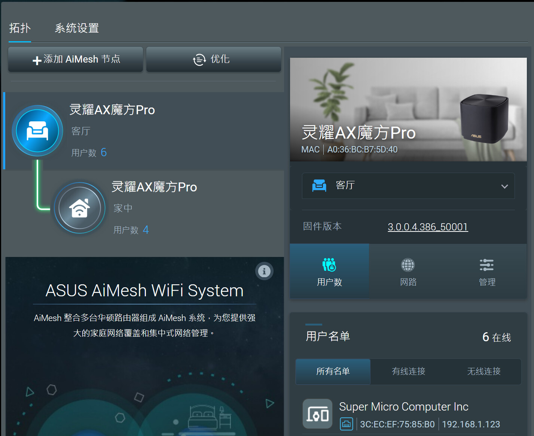Click the 网路 globe icon
Viewport: 534px width, 436px height.
tap(408, 265)
